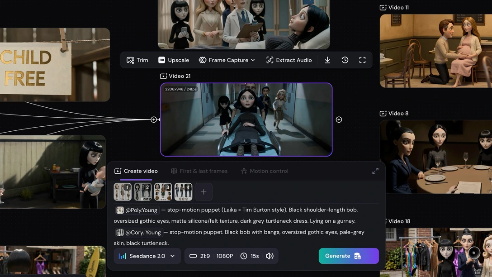The image size is (492, 277).
Task: Open the Video 8 thumbnail
Action: (x=436, y=157)
